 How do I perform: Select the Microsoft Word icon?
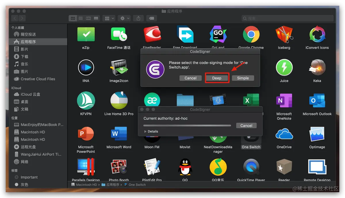pyautogui.click(x=119, y=134)
